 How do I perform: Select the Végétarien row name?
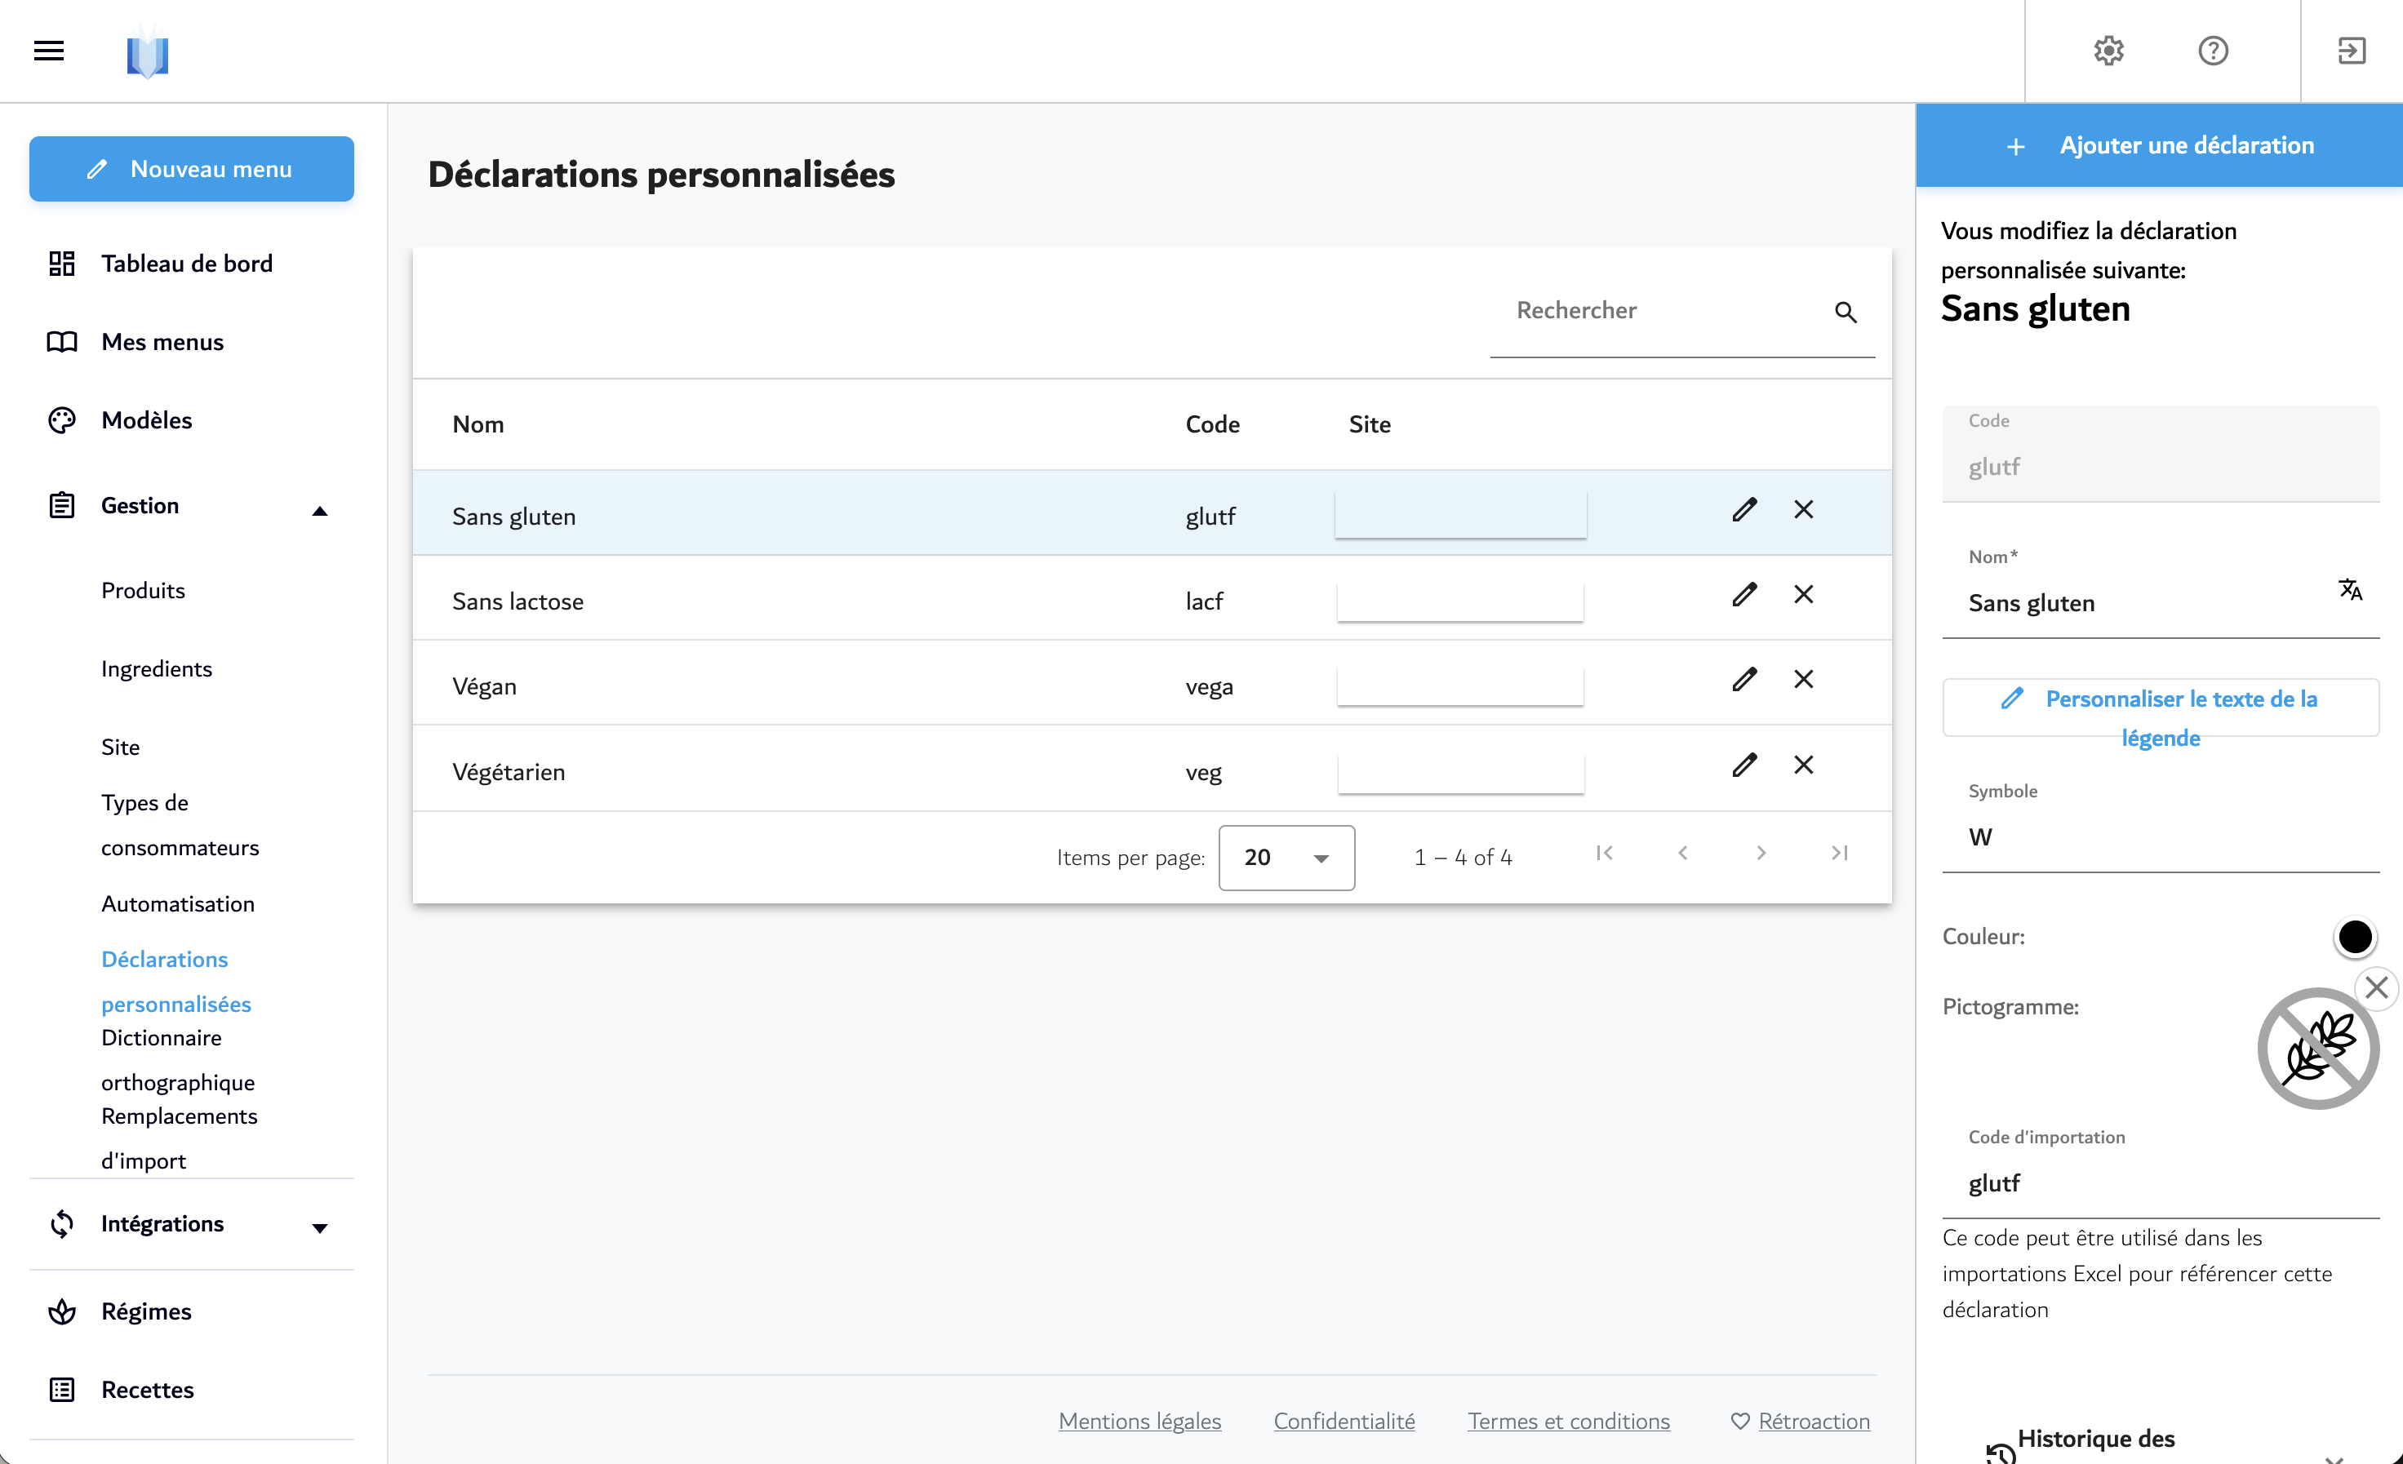coord(508,772)
